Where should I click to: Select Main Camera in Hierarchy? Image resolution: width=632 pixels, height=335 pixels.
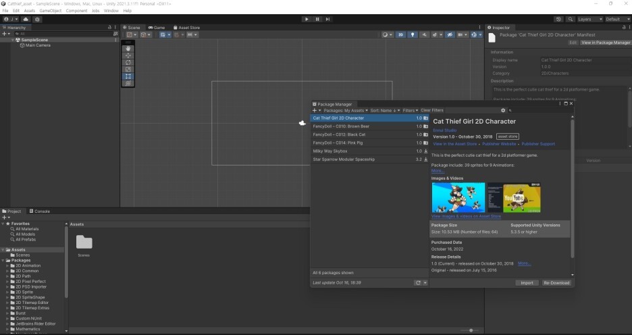[x=38, y=45]
